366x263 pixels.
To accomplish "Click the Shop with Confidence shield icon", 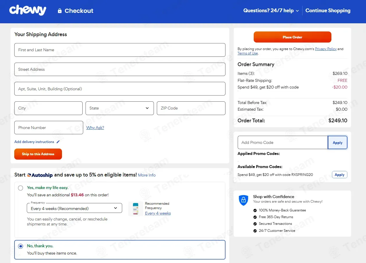I will pos(244,200).
